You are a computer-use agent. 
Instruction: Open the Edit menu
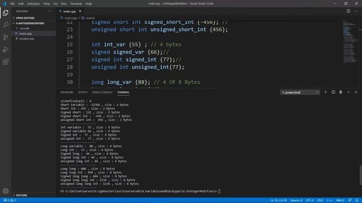point(21,3)
